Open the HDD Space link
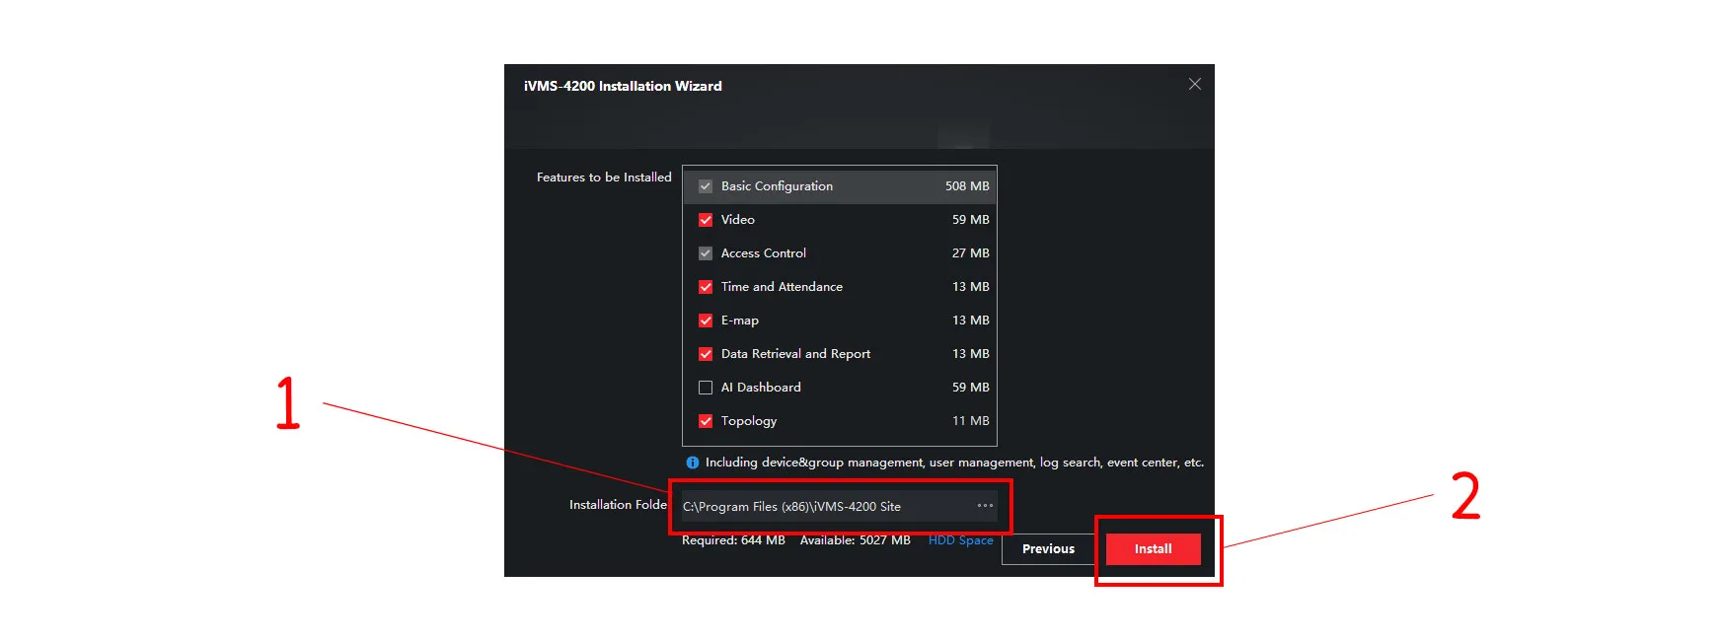This screenshot has width=1720, height=642. (x=960, y=540)
